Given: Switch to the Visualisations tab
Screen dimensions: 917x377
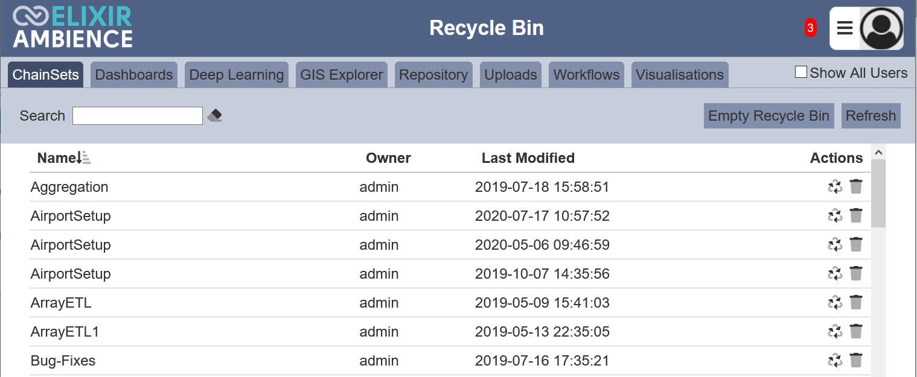Looking at the screenshot, I should (680, 75).
